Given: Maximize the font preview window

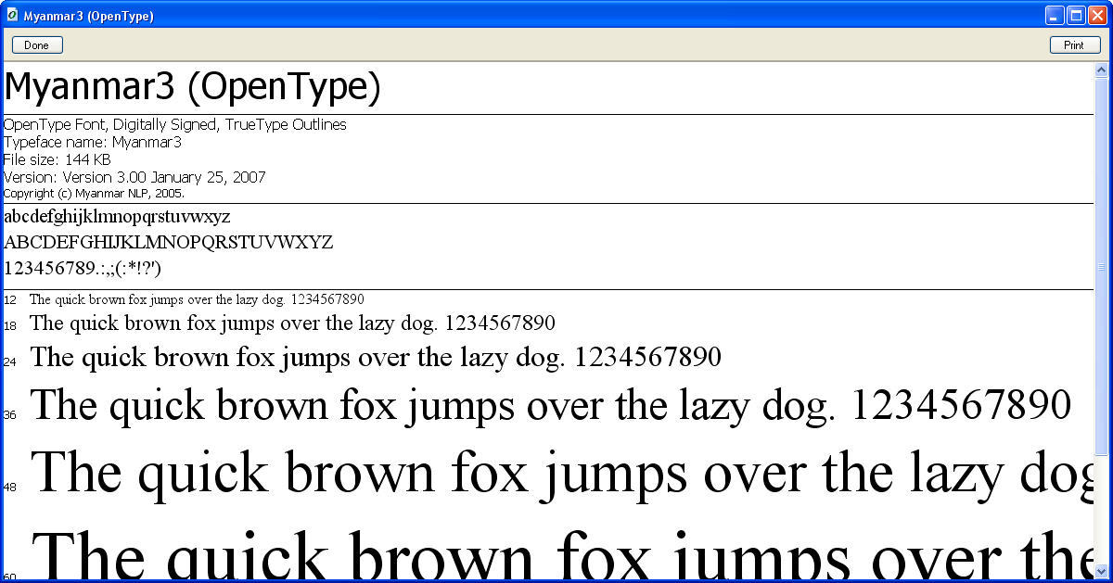Looking at the screenshot, I should (x=1076, y=15).
